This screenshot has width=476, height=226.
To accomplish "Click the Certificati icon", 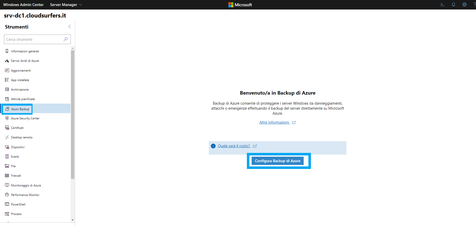I will tap(7, 128).
